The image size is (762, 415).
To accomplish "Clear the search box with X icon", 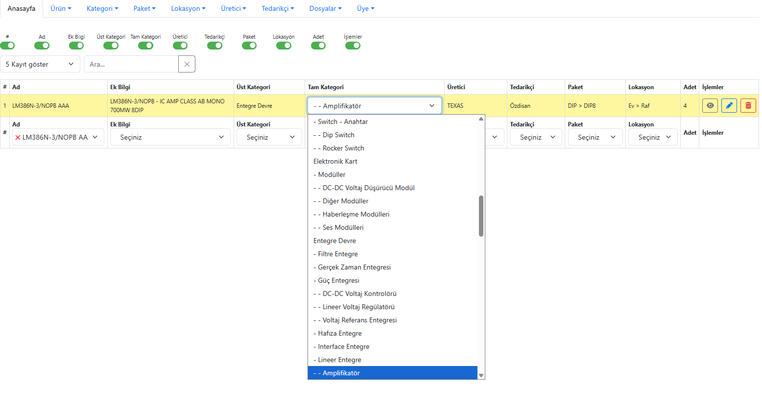I will (x=187, y=64).
